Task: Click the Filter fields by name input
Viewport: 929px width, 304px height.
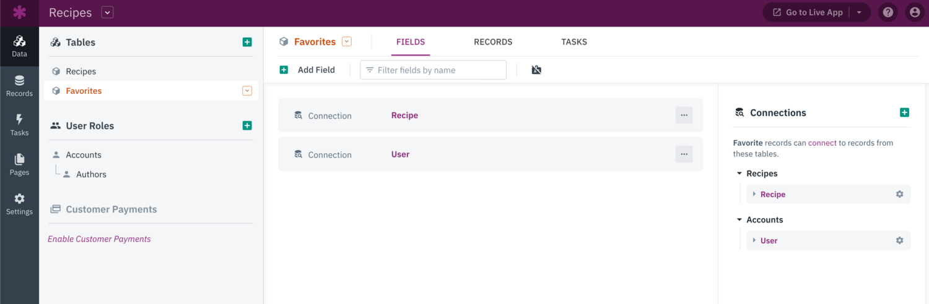Action: point(434,70)
